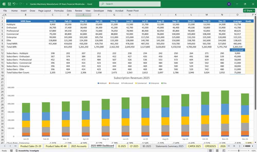
Task: Switch to the Formulas ribbon tab
Action: pyautogui.click(x=59, y=11)
